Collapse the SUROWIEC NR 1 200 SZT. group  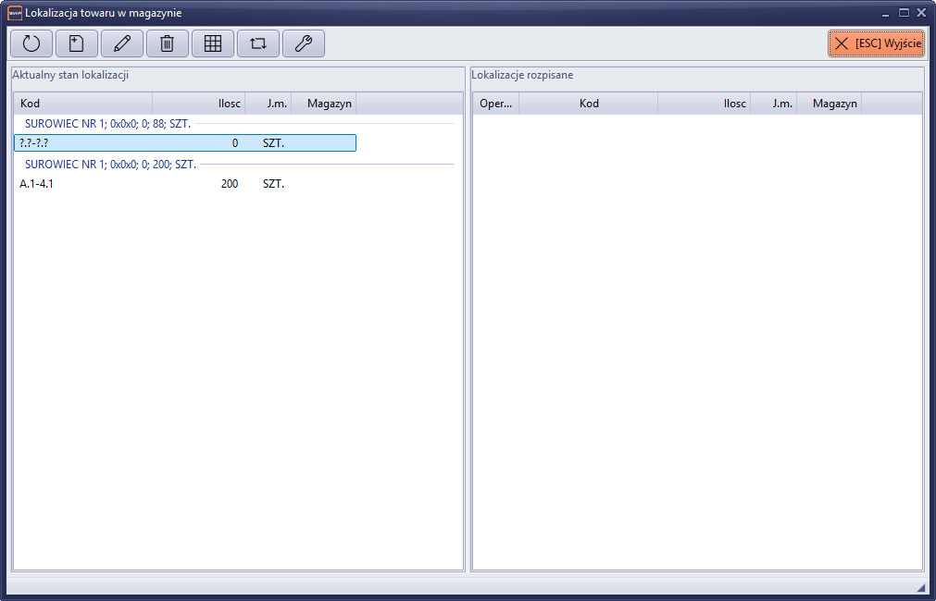point(109,165)
